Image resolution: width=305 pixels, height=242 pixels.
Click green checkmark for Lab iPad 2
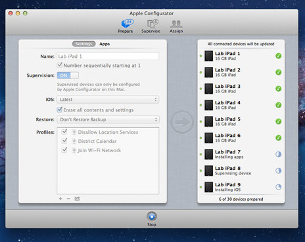tap(278, 72)
